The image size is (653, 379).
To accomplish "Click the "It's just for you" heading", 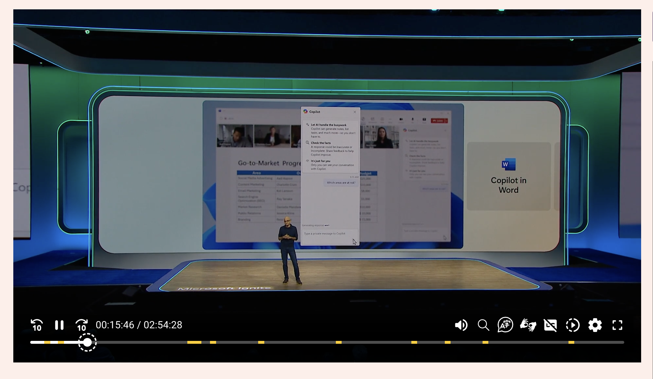I will click(x=320, y=161).
